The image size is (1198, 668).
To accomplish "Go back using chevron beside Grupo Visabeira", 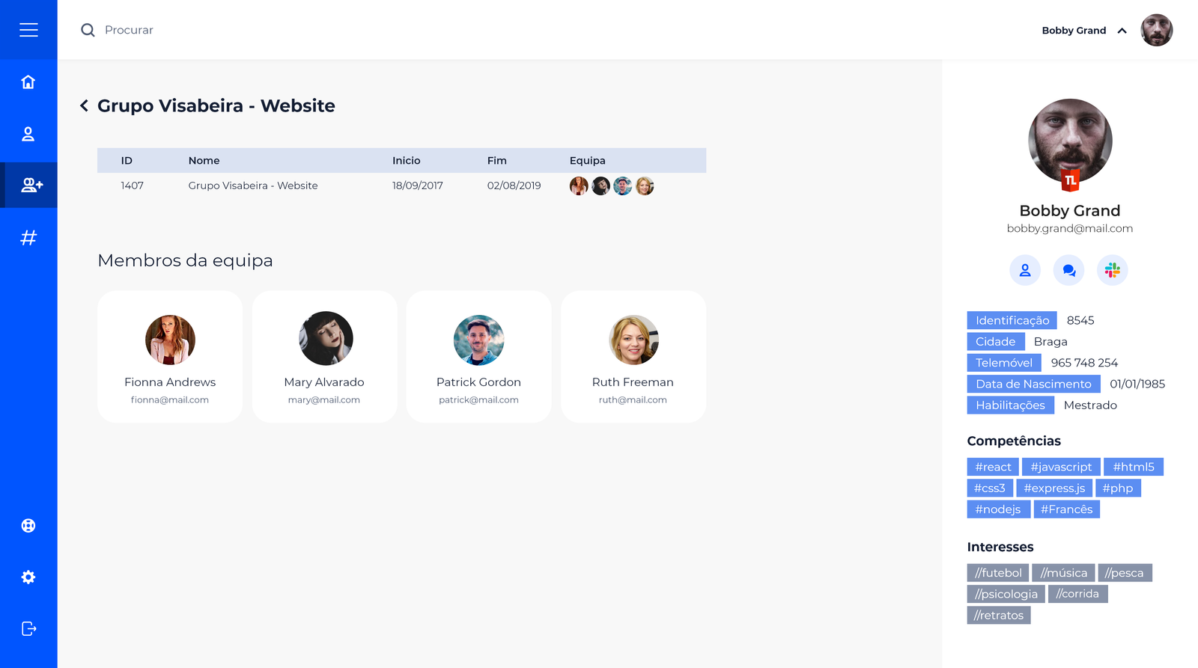I will [x=84, y=105].
